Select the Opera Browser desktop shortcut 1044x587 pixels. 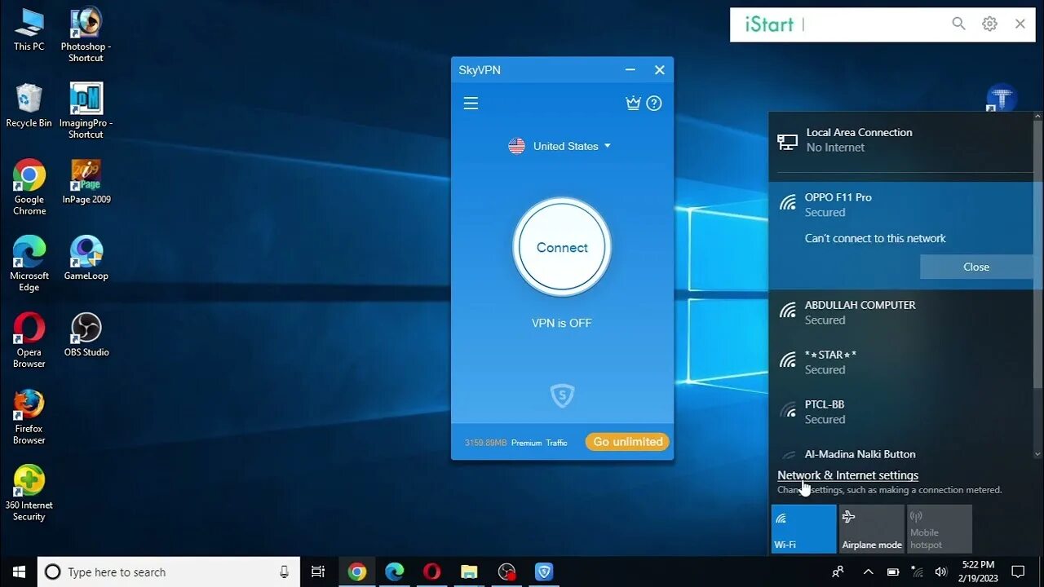point(29,341)
